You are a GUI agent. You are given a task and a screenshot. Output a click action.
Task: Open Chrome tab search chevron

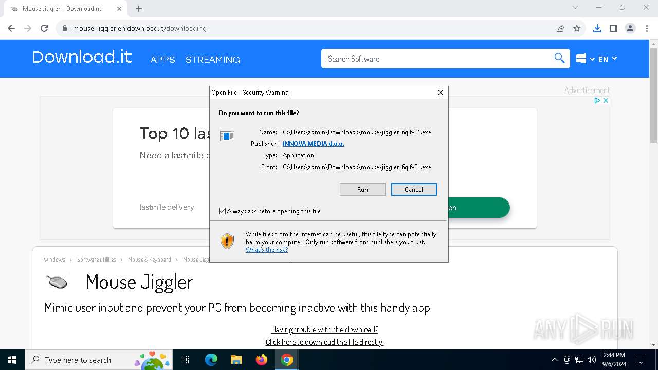coord(575,8)
